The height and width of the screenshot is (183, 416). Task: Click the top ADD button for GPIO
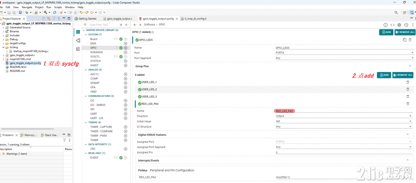pos(386,32)
